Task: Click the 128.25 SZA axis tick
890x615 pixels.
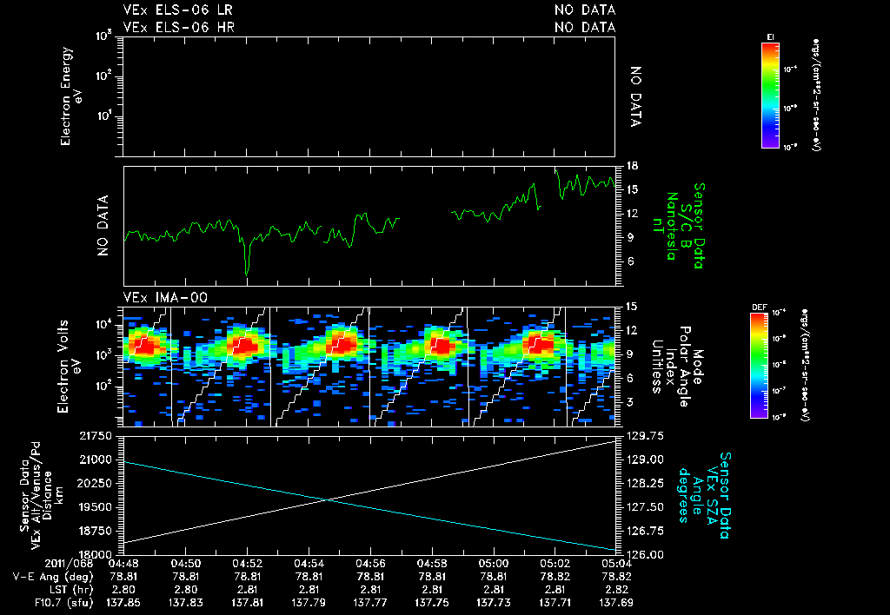Action: point(646,483)
